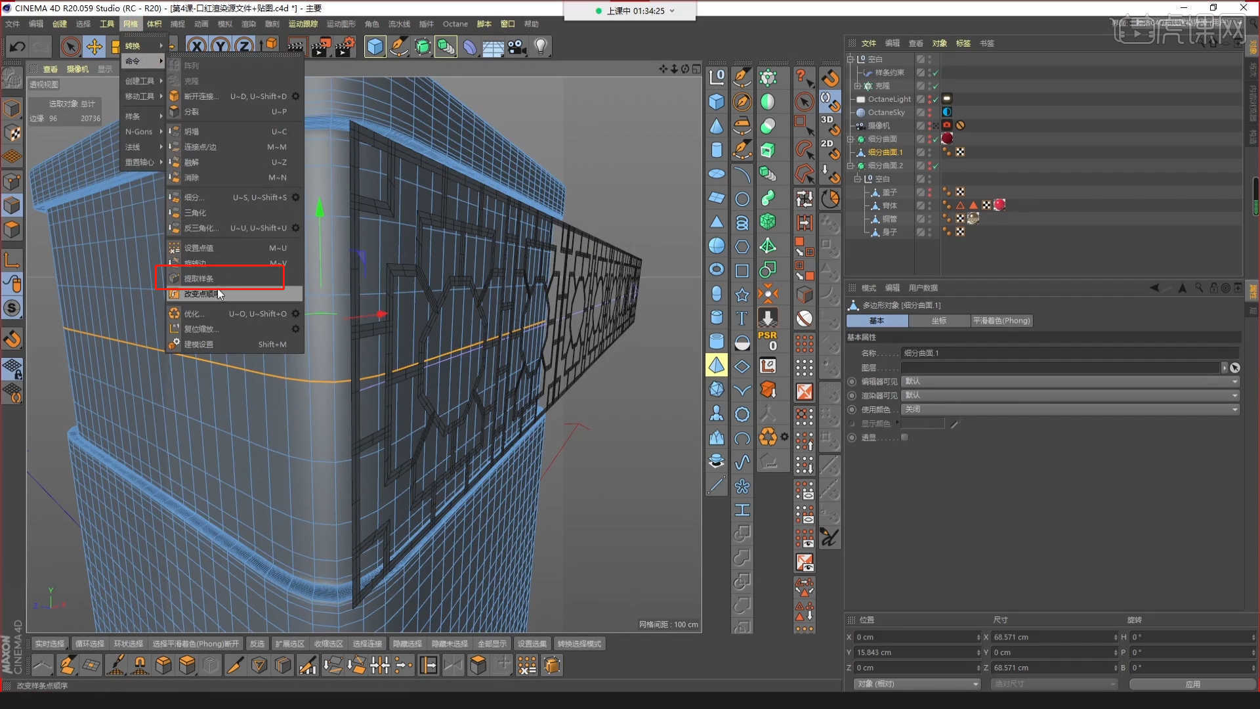
Task: Enable Edges mode in left sidebar
Action: click(12, 205)
